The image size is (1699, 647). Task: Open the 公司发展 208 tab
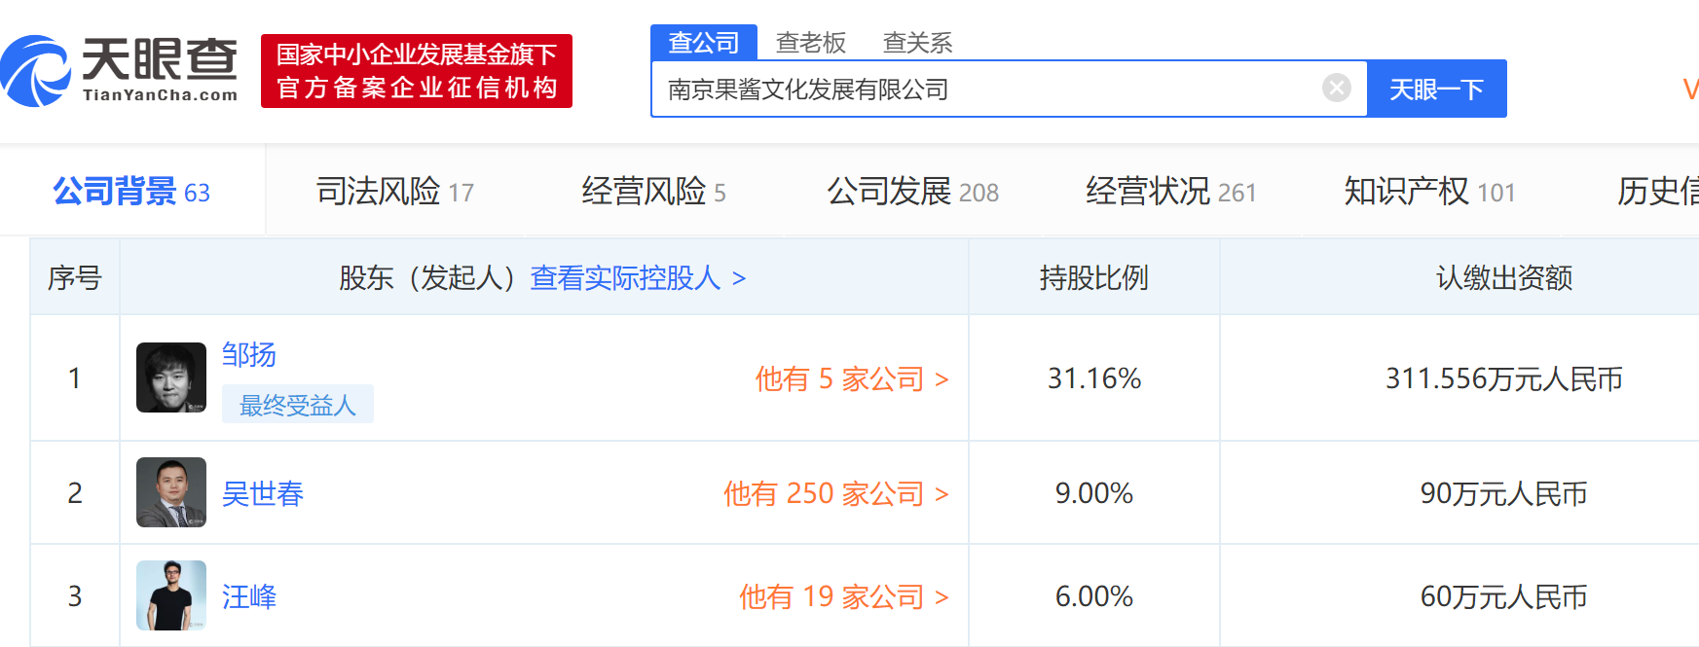[913, 192]
